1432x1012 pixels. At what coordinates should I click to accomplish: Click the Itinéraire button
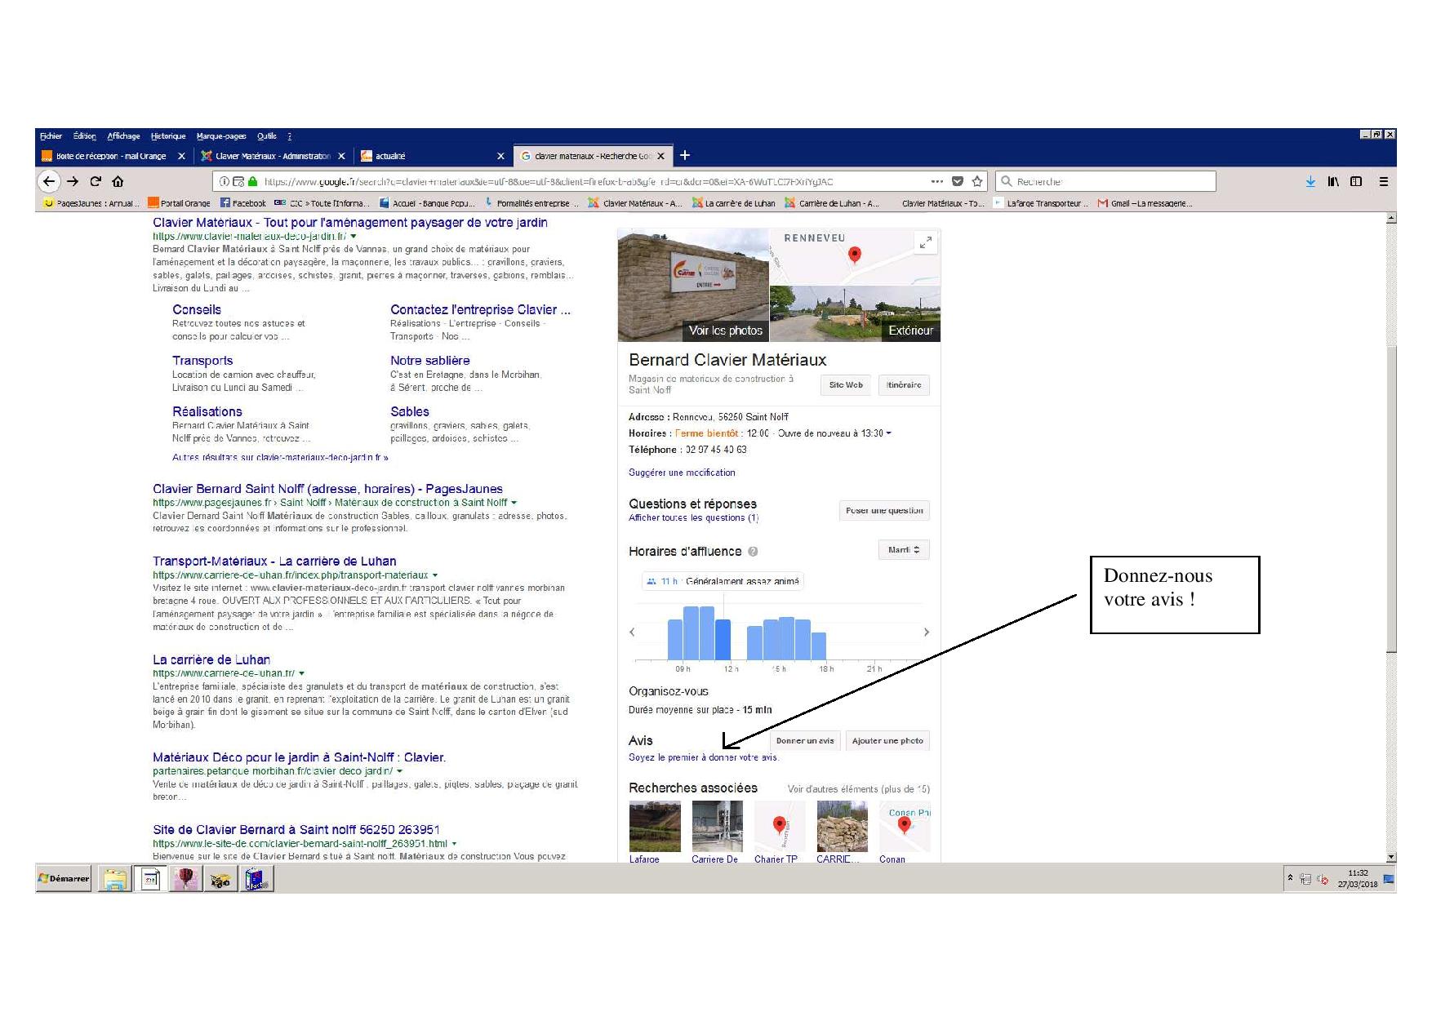click(x=904, y=385)
